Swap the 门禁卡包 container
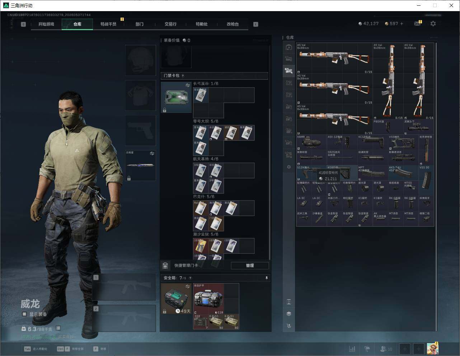The image size is (460, 356). [188, 85]
